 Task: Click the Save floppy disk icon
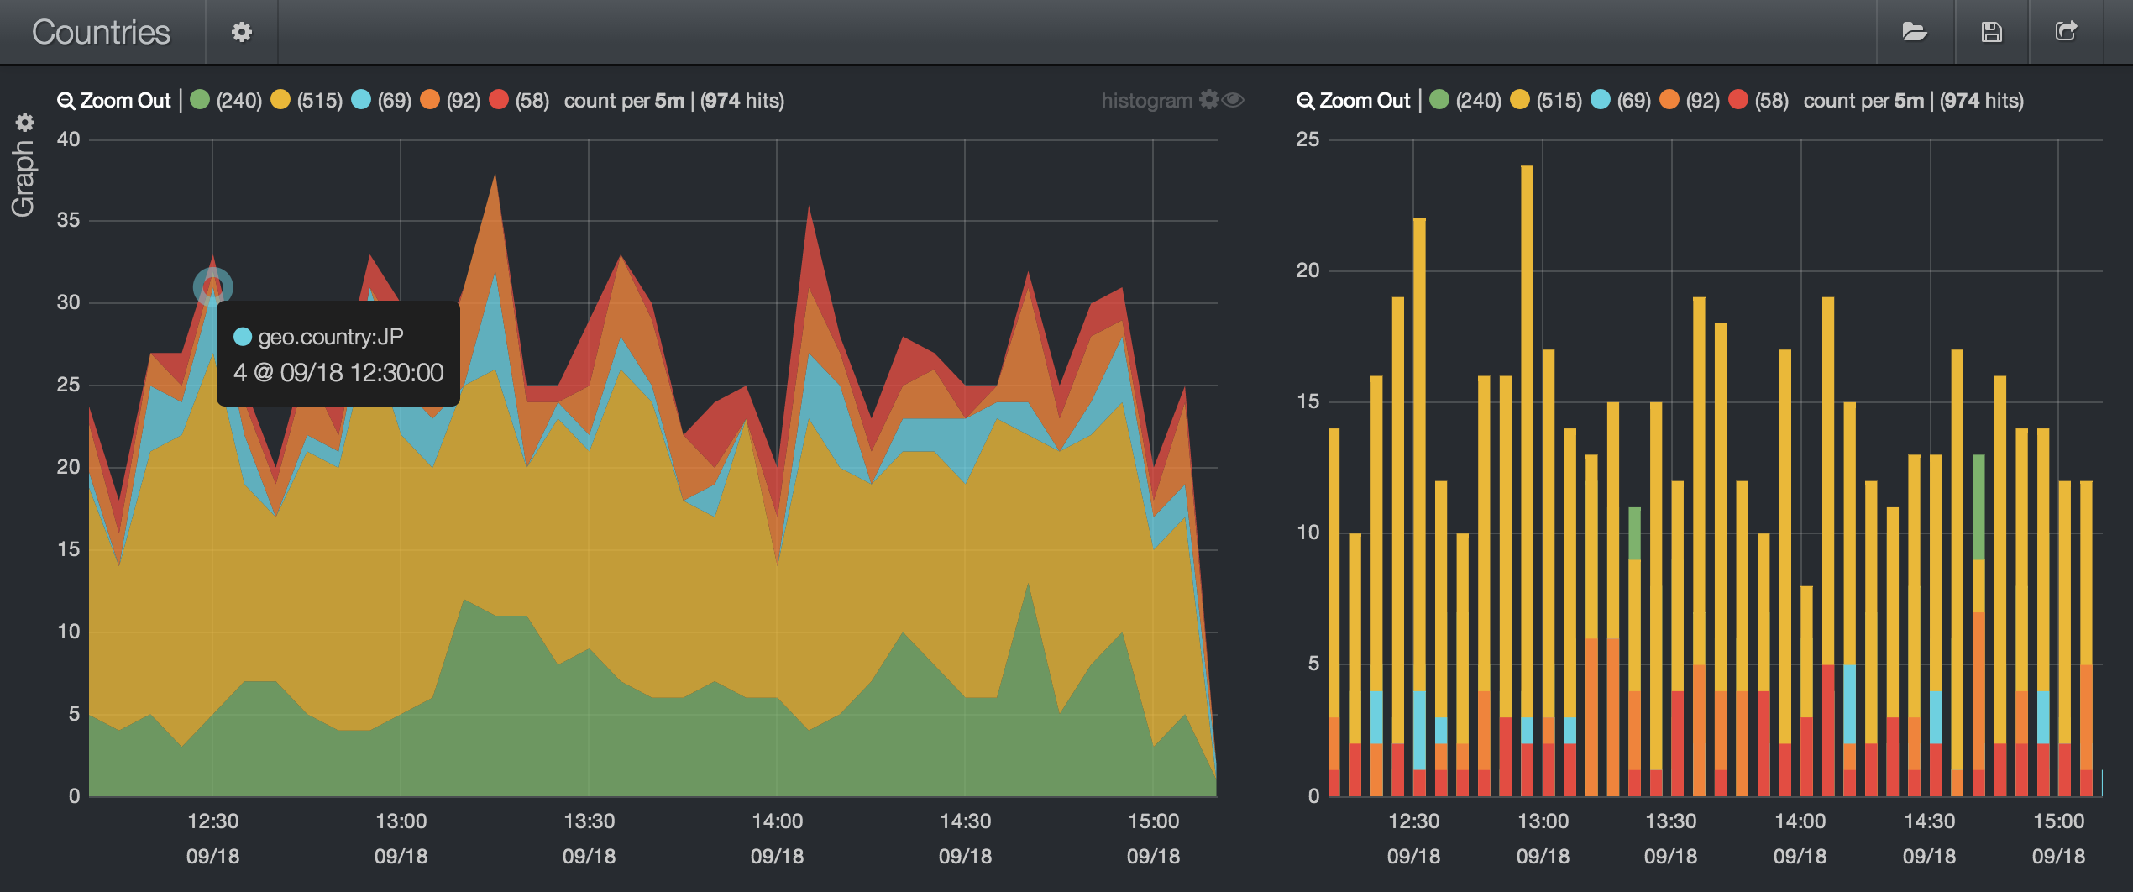coord(1991,32)
